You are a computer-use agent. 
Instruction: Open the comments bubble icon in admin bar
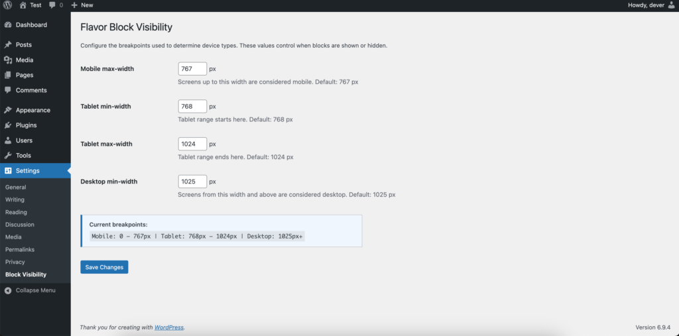click(x=52, y=5)
